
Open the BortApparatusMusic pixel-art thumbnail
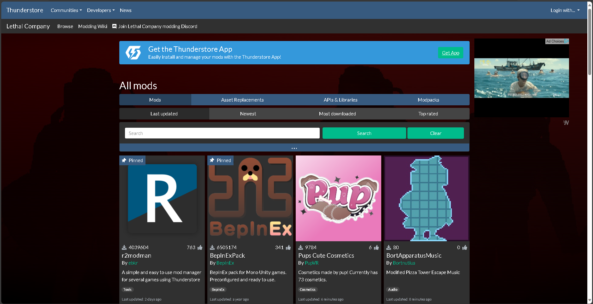pos(427,198)
